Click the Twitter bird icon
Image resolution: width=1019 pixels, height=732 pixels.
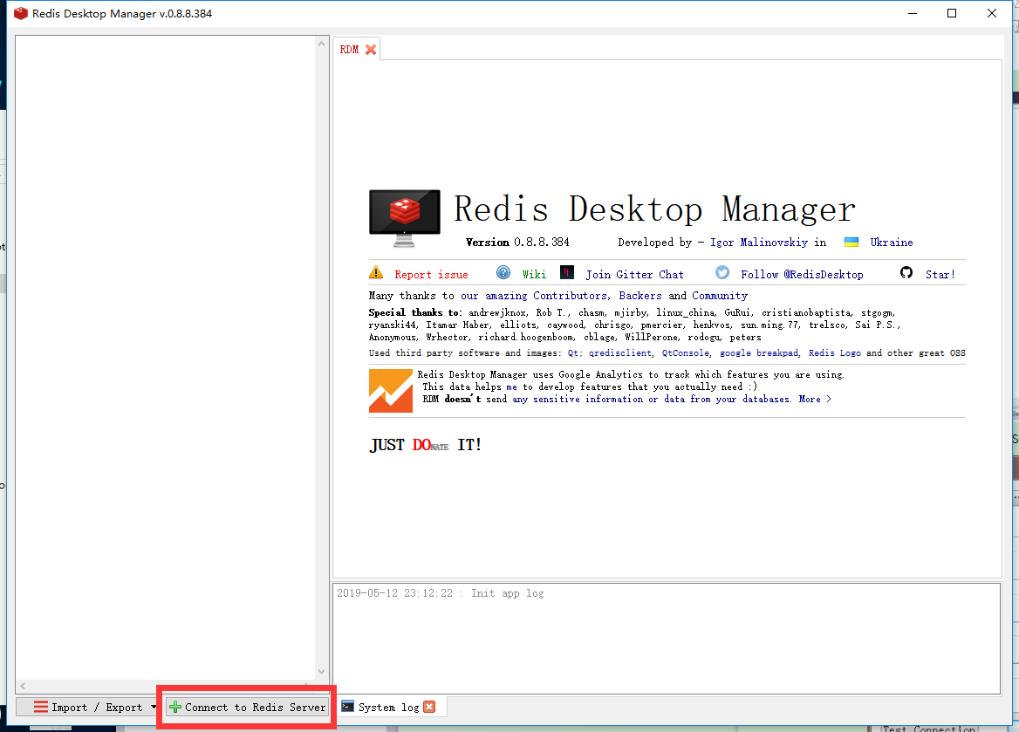tap(722, 272)
